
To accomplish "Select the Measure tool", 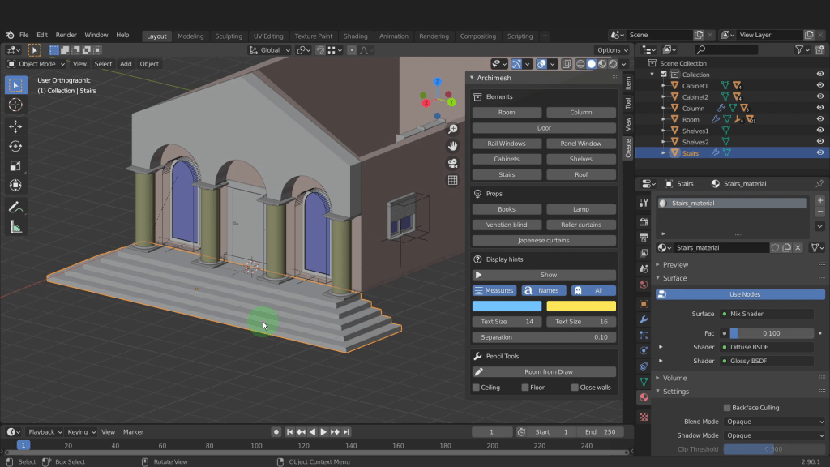I will coord(15,228).
